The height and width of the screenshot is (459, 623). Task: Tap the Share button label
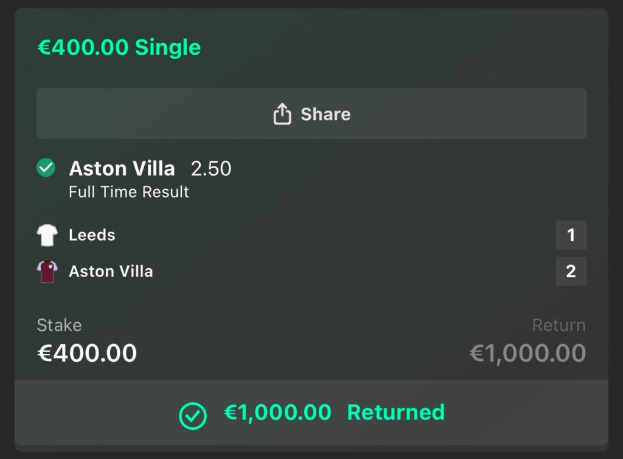[325, 114]
